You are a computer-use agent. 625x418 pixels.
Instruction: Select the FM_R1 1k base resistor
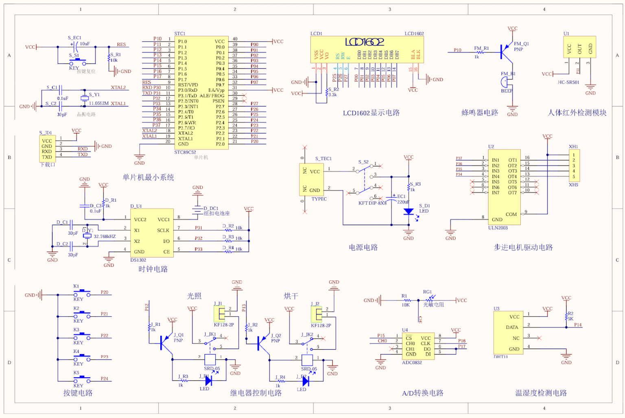click(481, 52)
